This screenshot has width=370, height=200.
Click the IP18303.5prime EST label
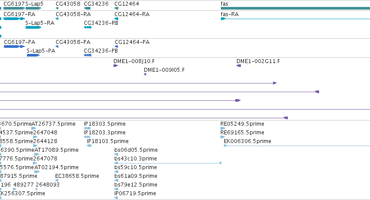point(105,124)
